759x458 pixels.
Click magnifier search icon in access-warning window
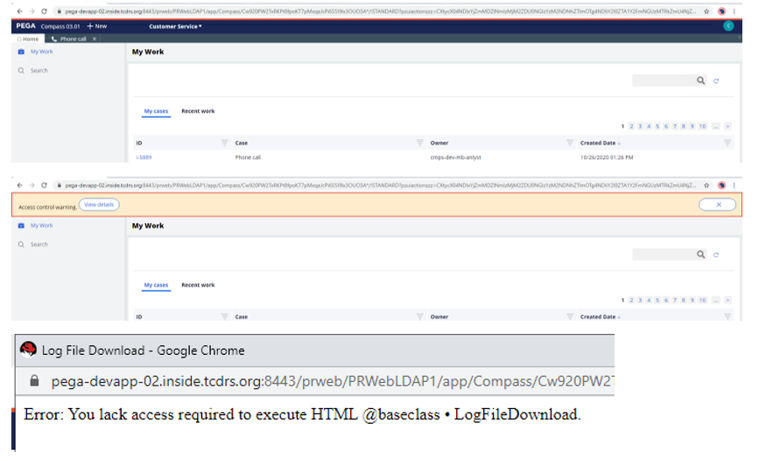[700, 254]
